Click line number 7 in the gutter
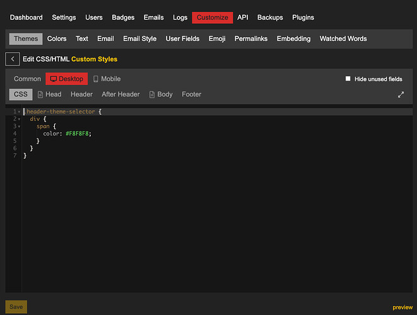Image resolution: width=417 pixels, height=315 pixels. tap(15, 156)
